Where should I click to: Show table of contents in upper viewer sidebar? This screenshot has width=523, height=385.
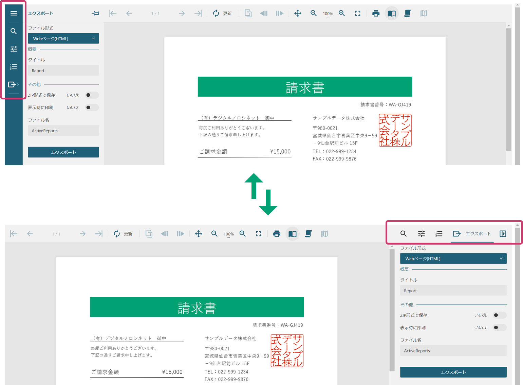(x=14, y=67)
